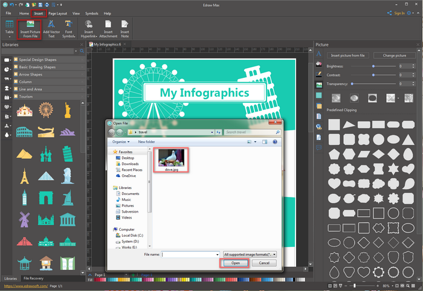Open the image file format filter dropdown
This screenshot has width=423, height=291.
(250, 255)
